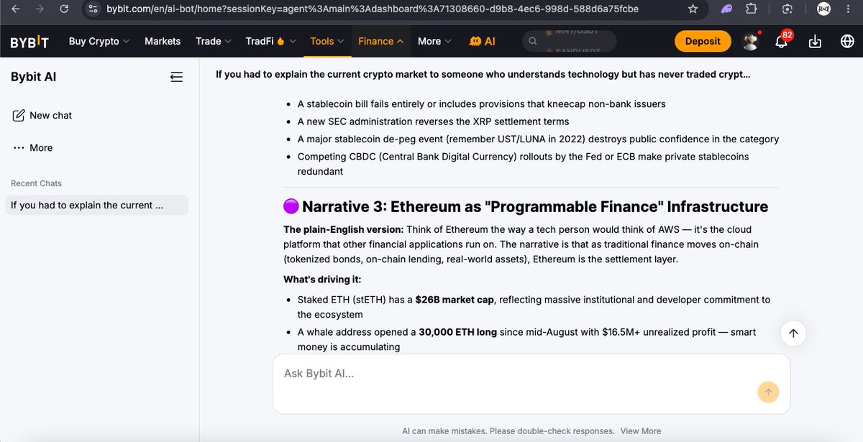Click the Bybit AI sidebar title
Viewport: 863px width, 442px height.
(33, 77)
